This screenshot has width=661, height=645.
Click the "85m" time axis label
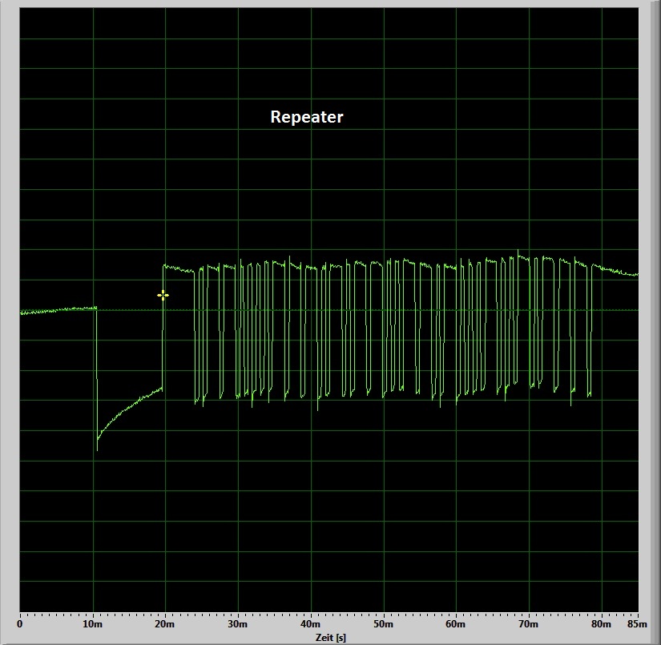(637, 624)
